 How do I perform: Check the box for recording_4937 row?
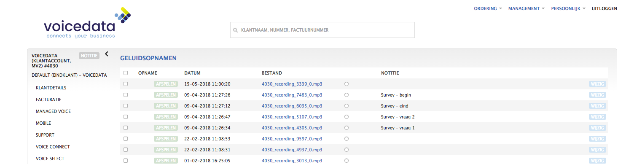(126, 150)
